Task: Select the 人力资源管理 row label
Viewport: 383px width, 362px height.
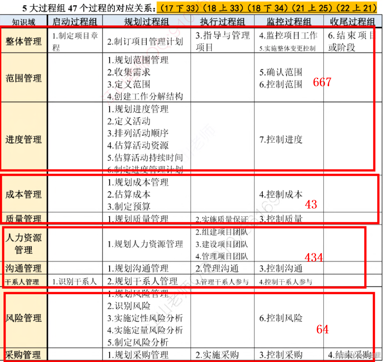Action: [23, 243]
